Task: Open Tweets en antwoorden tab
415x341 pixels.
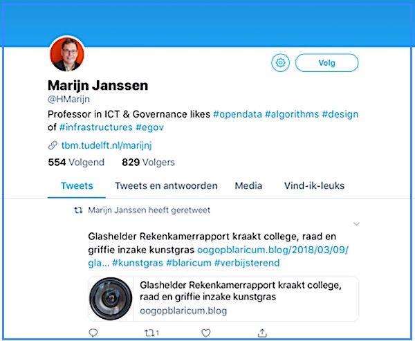Action: click(166, 186)
